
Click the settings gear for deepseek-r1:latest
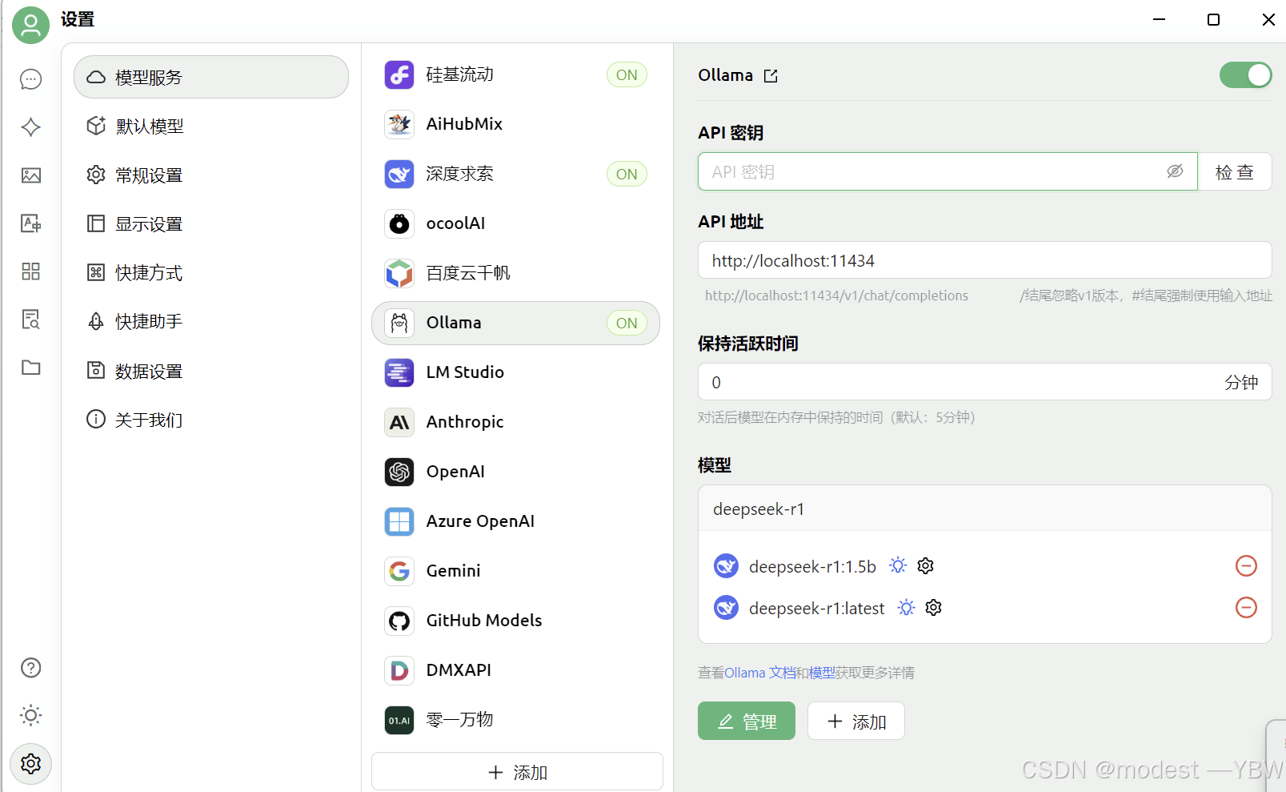tap(934, 608)
